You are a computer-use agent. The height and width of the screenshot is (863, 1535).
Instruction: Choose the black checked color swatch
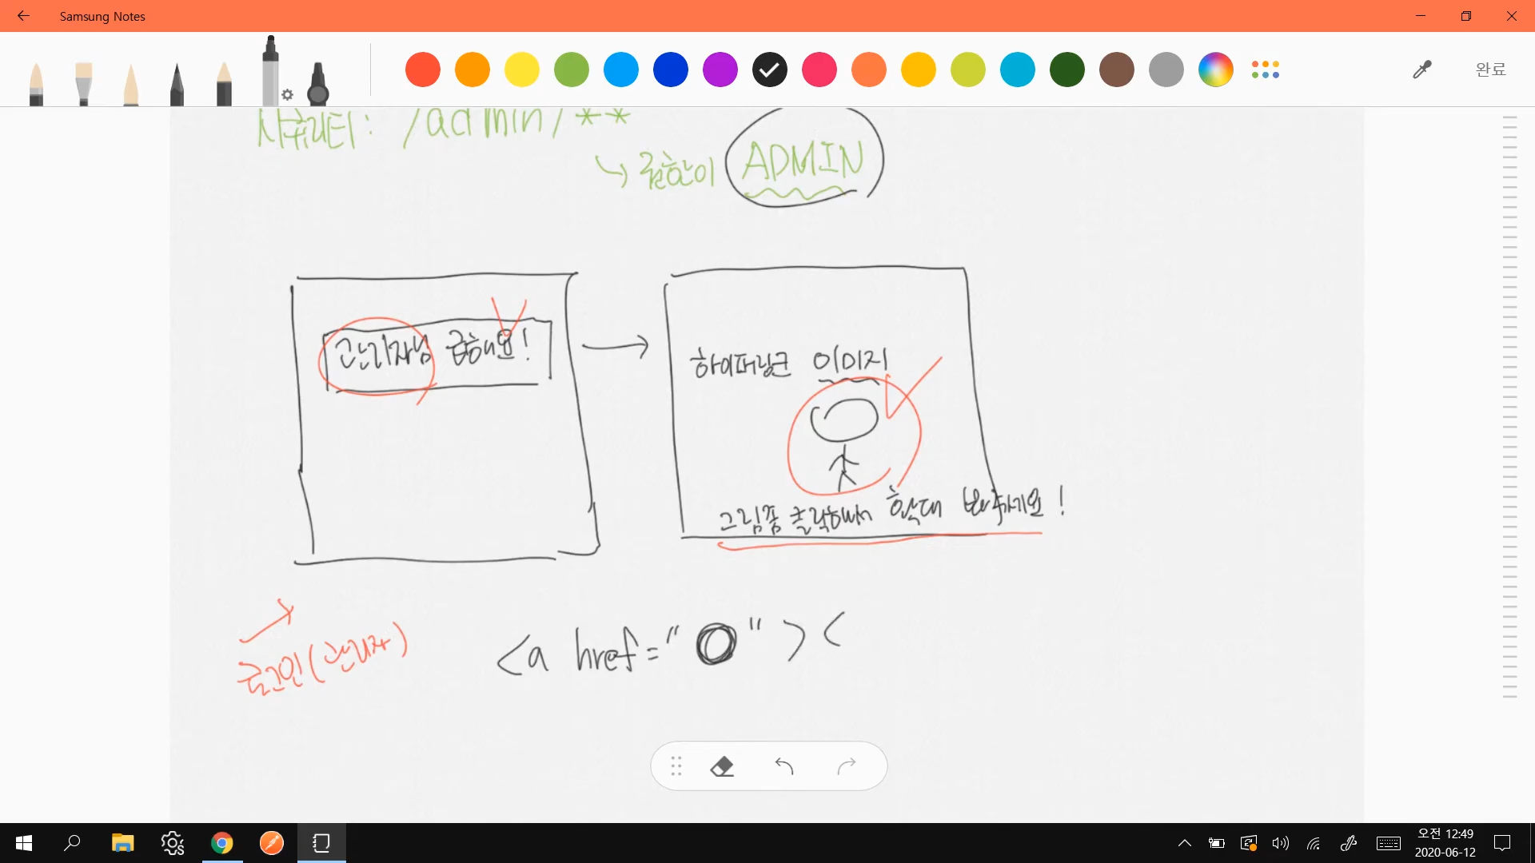[769, 70]
